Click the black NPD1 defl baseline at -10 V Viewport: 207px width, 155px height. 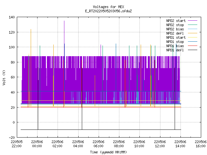(101, 130)
